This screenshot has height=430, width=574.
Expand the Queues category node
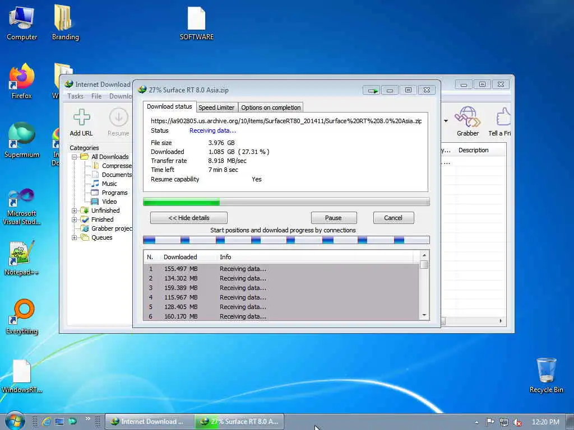click(x=75, y=237)
